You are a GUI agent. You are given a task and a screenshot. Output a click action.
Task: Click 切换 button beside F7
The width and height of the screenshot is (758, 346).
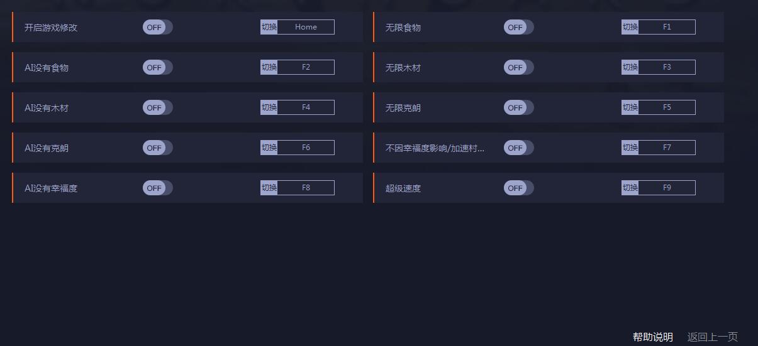tap(630, 148)
